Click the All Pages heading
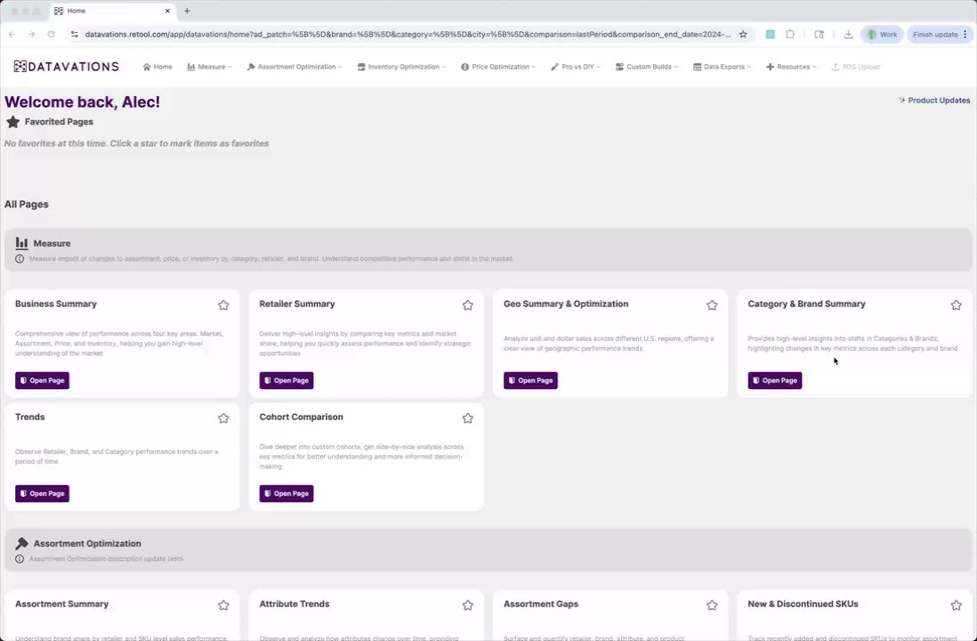This screenshot has height=641, width=977. point(26,204)
